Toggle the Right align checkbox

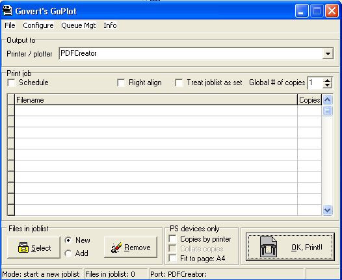pos(121,83)
